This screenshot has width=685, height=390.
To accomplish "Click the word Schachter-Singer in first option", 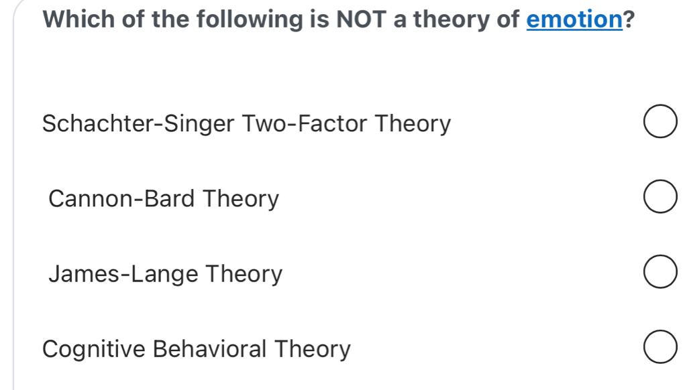I will pyautogui.click(x=138, y=123).
